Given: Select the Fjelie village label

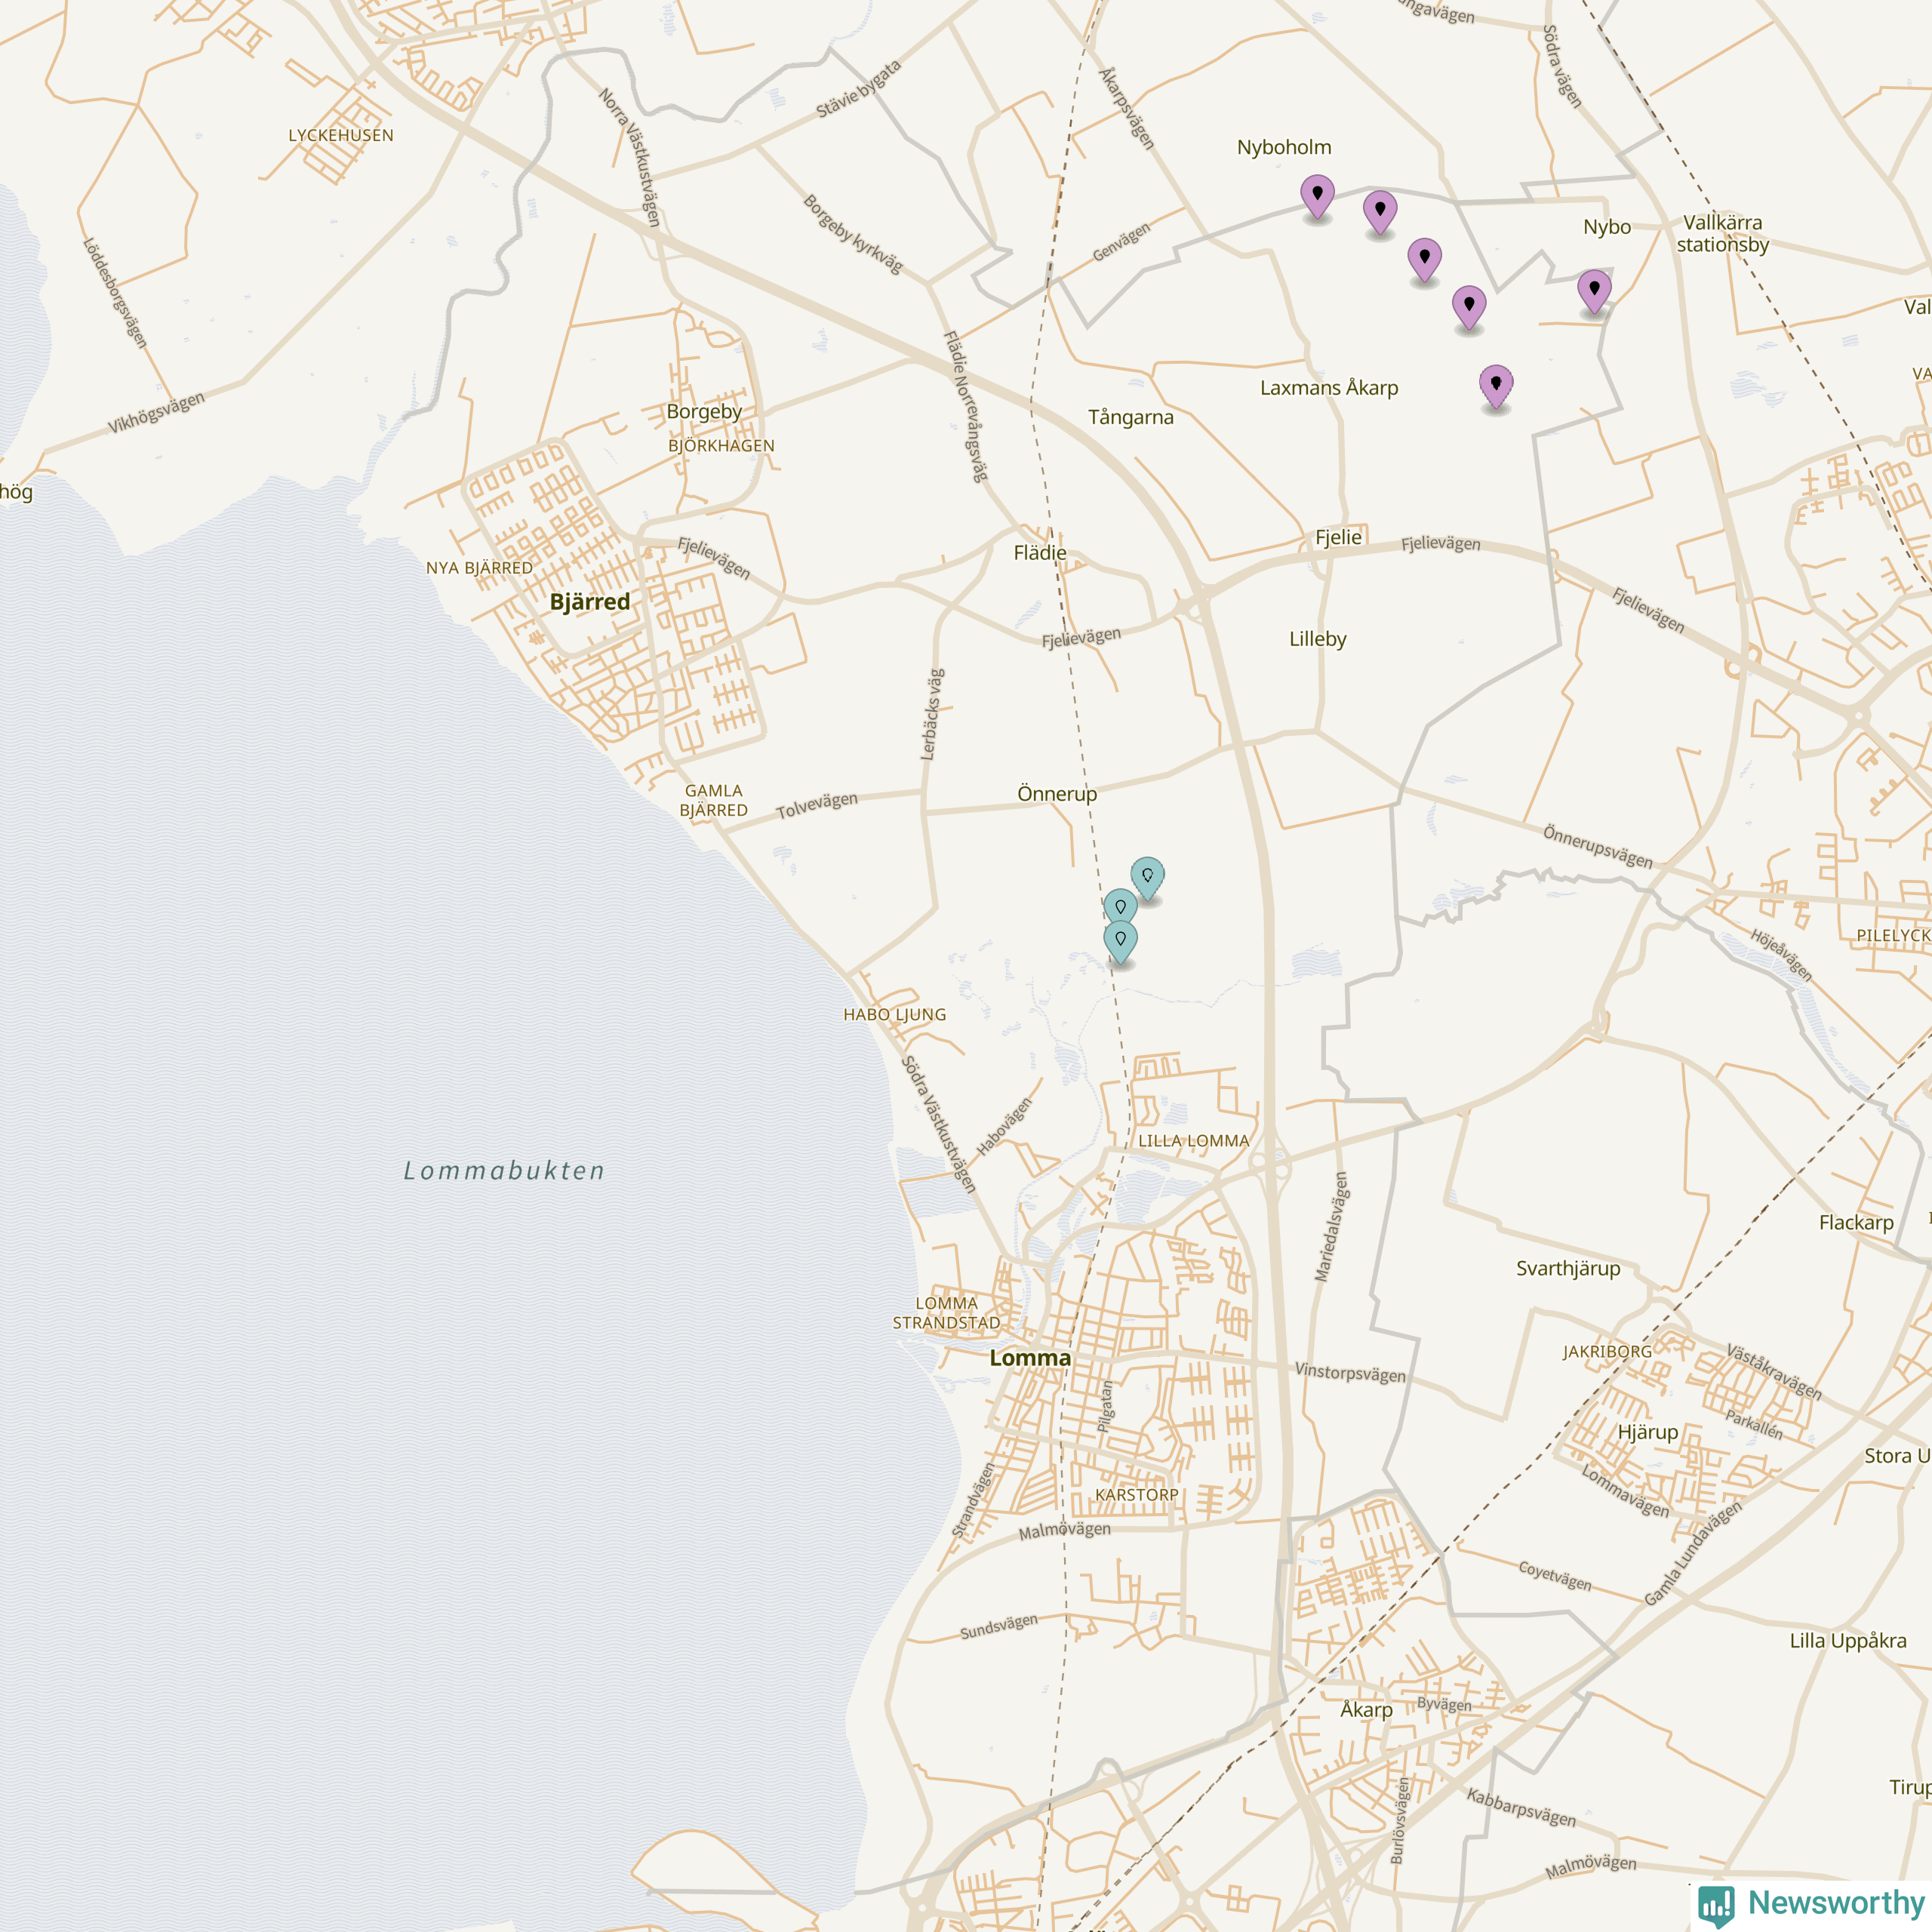Looking at the screenshot, I should tap(1338, 537).
